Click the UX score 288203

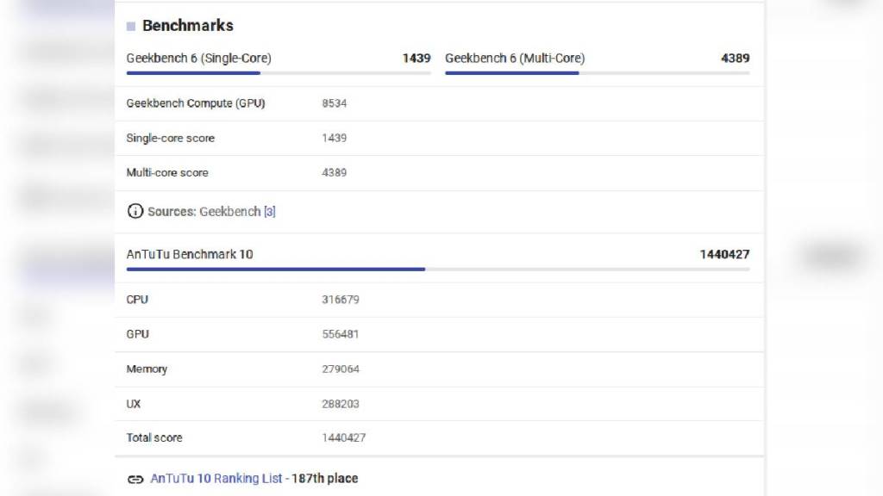click(341, 403)
